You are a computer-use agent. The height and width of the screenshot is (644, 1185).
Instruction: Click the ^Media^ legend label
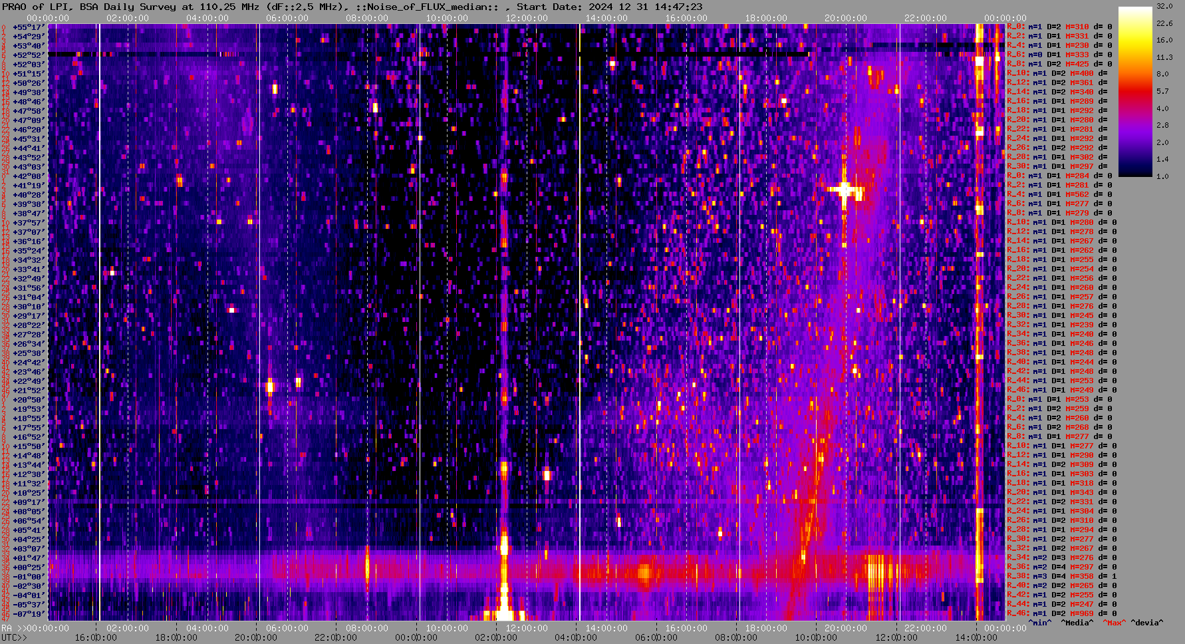point(1077,623)
